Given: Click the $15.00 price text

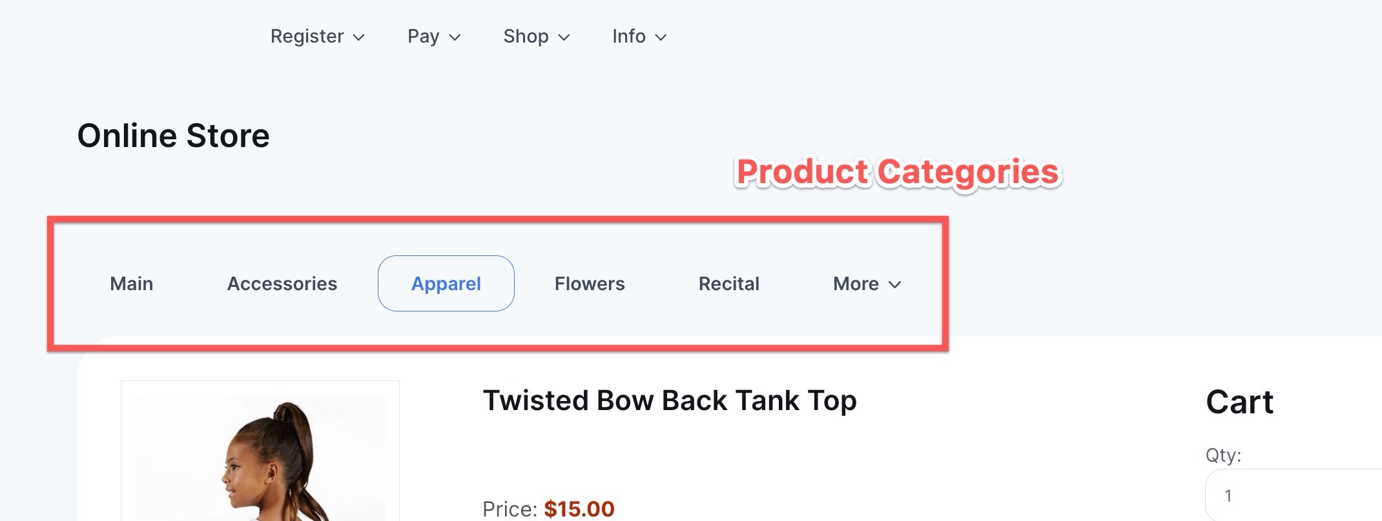Looking at the screenshot, I should [x=579, y=509].
